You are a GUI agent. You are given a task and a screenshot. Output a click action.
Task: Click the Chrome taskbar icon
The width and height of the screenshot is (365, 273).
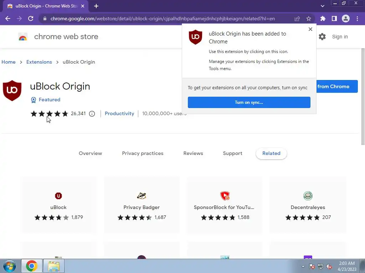point(32,266)
